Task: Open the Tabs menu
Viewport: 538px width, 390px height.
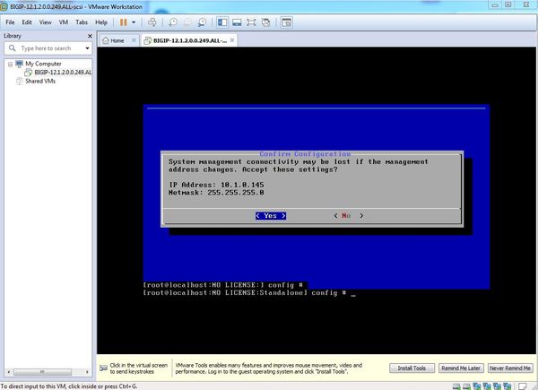Action: coord(82,22)
